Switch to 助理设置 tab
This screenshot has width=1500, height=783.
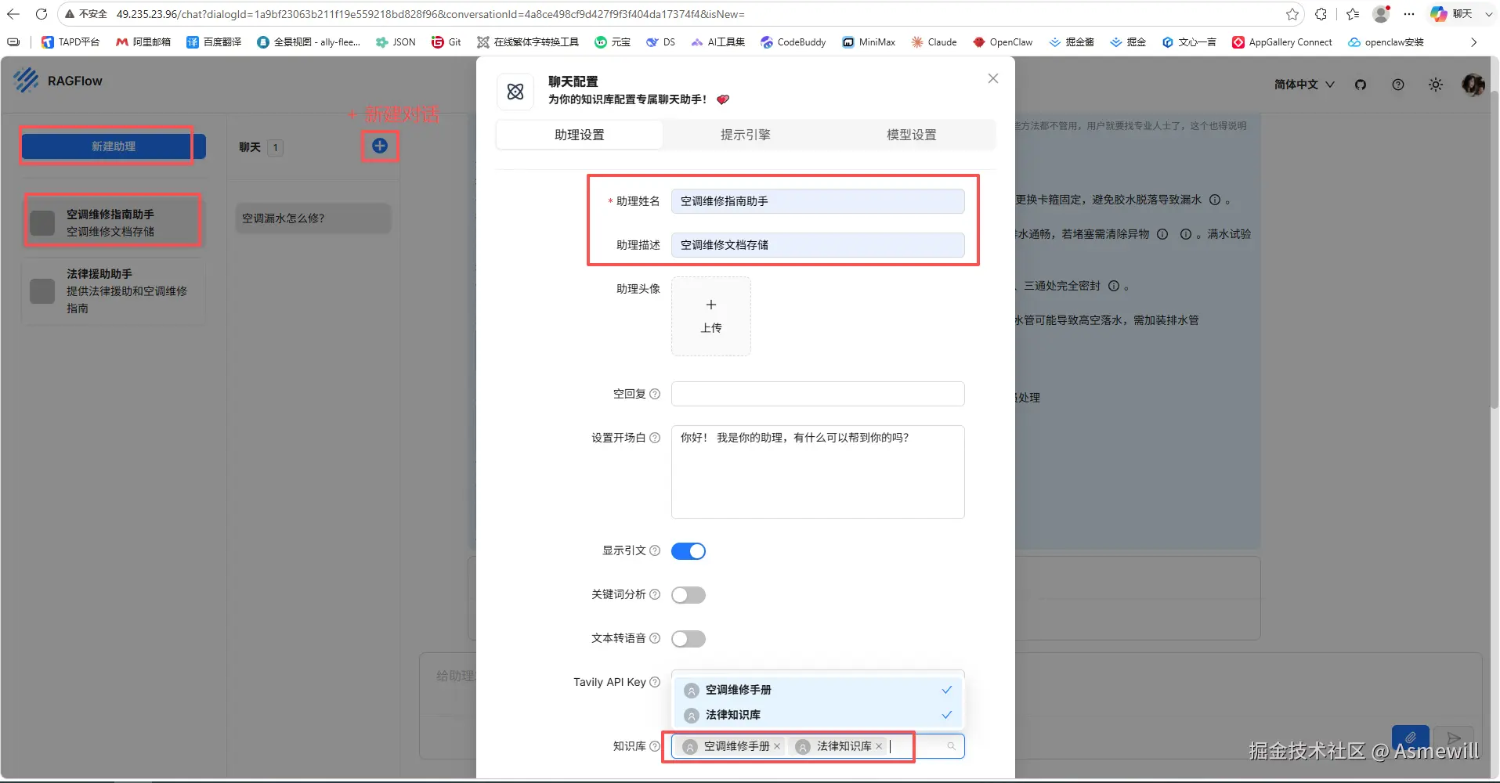tap(580, 135)
